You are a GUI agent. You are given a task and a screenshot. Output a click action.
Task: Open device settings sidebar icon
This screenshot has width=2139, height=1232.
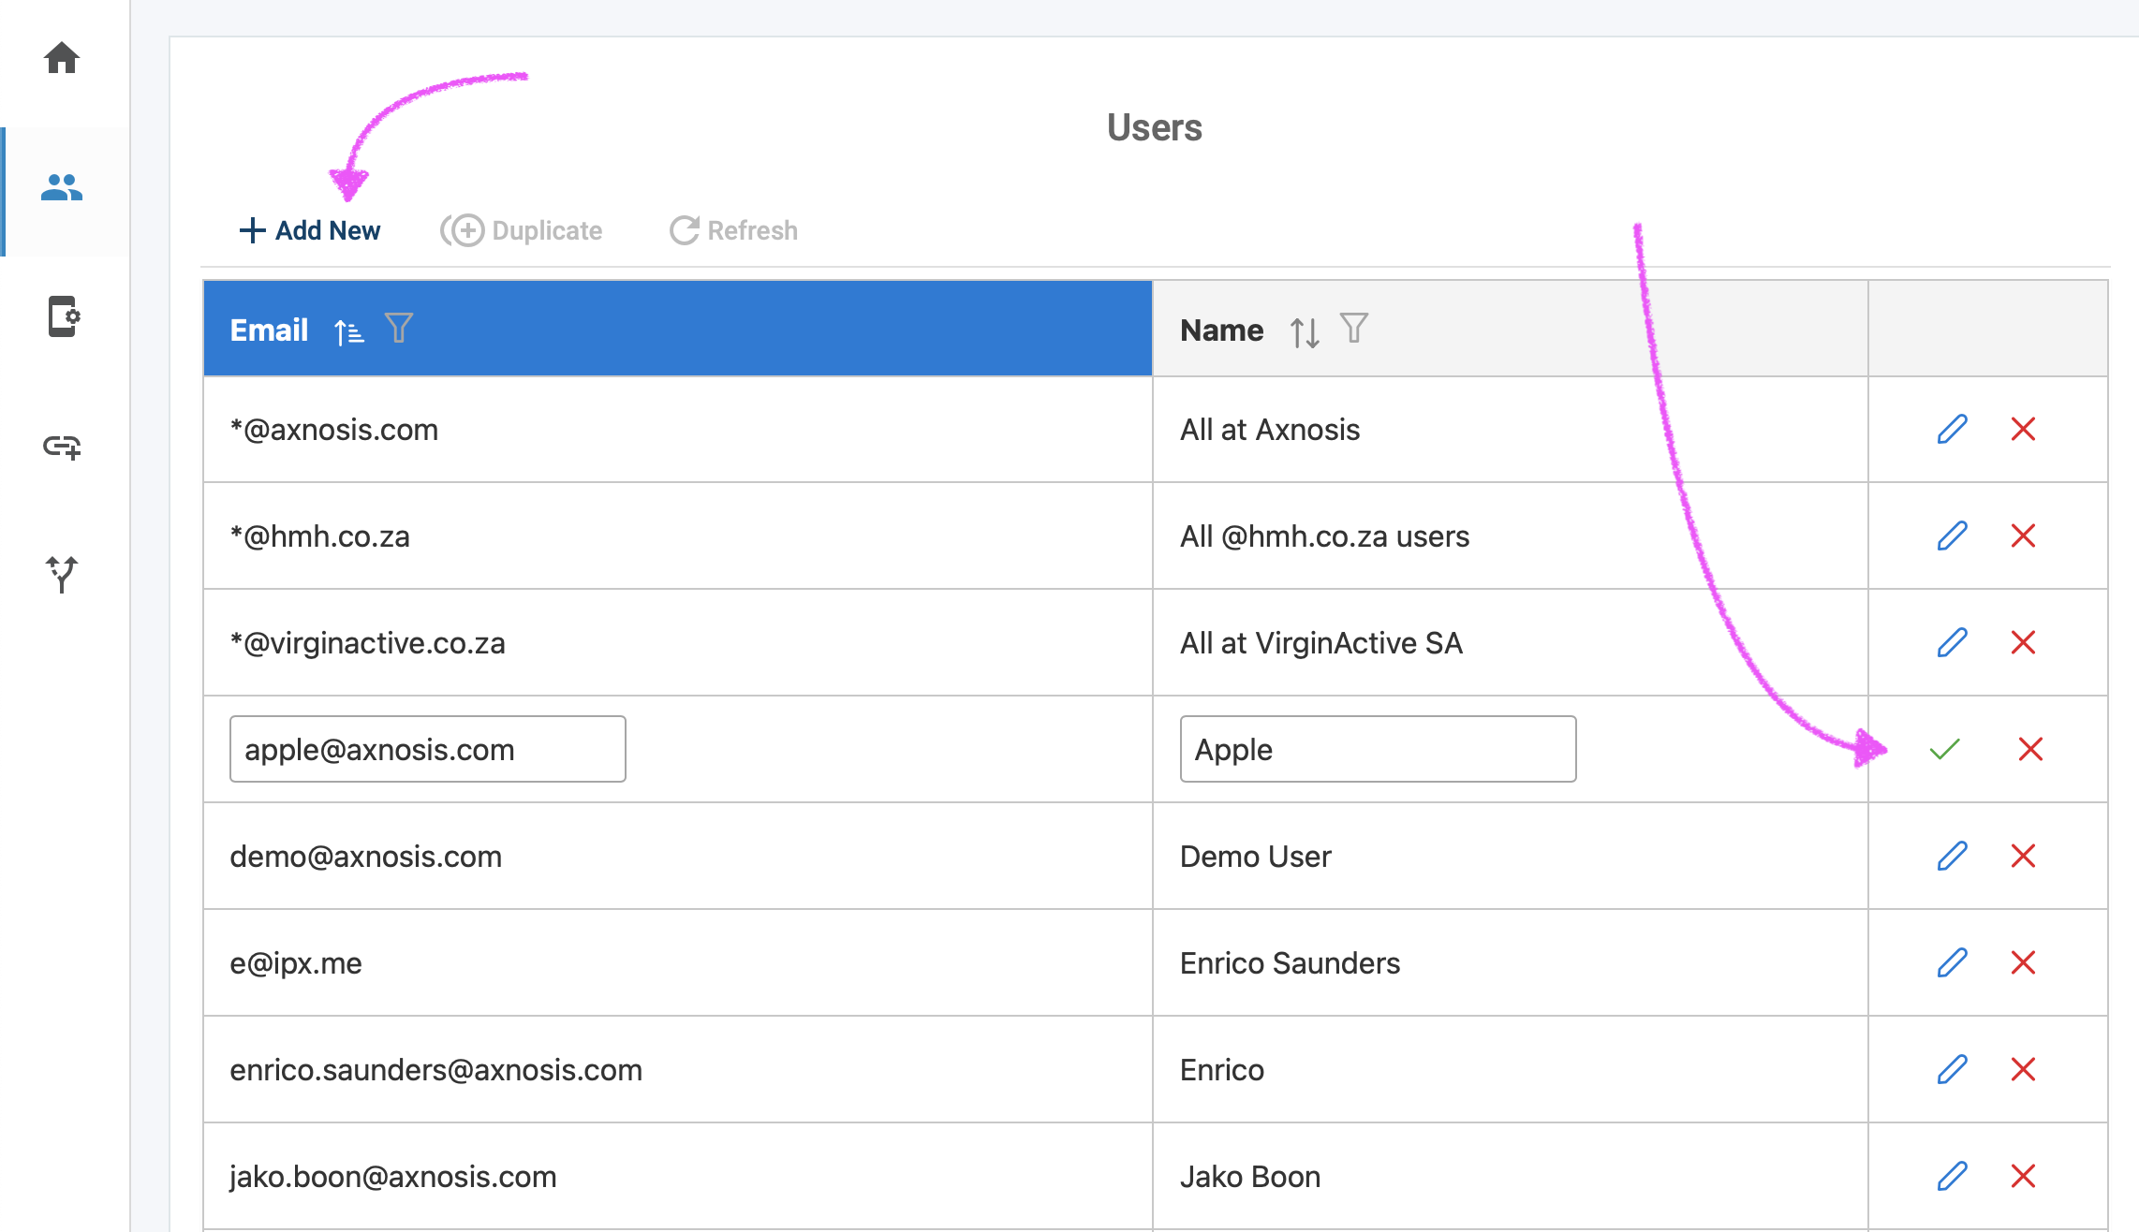pos(63,316)
